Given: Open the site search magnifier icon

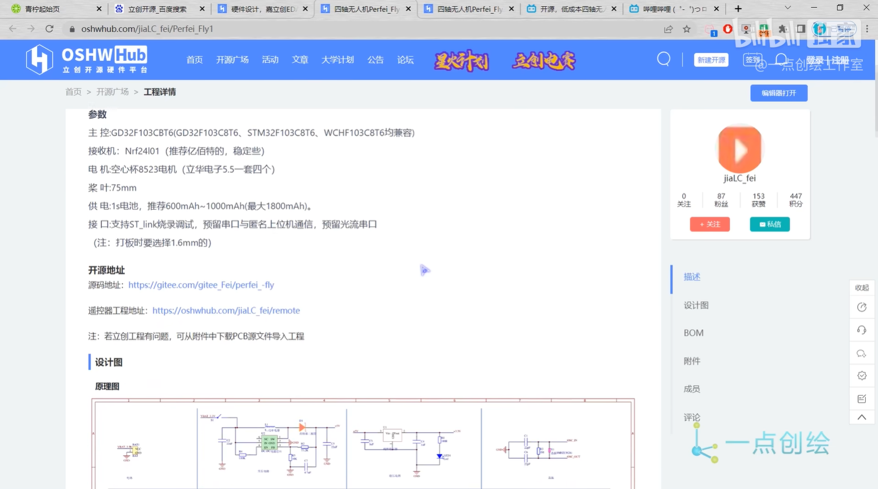Looking at the screenshot, I should [664, 59].
